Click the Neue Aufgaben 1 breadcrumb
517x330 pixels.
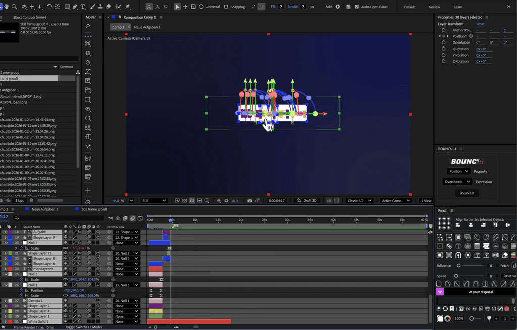147,27
